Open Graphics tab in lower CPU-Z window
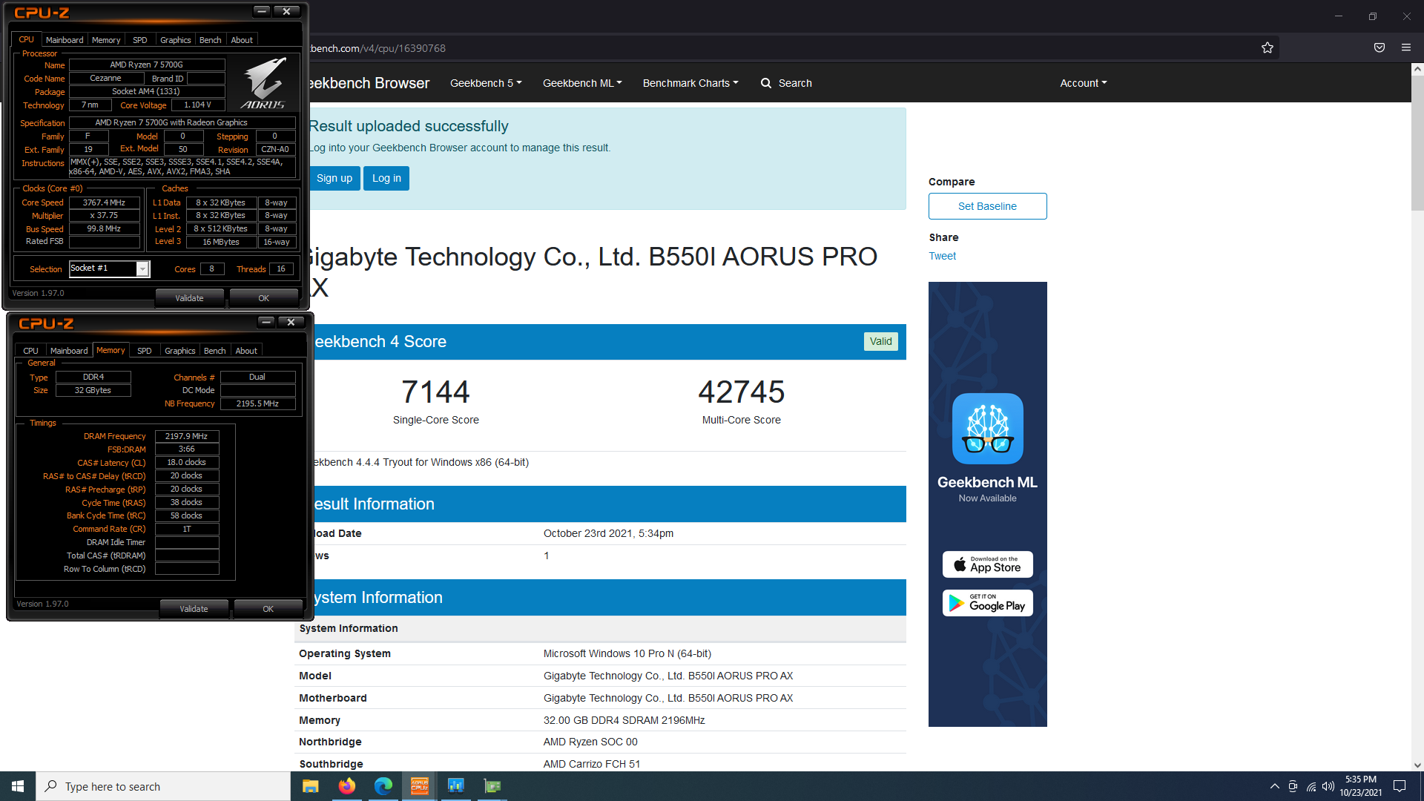This screenshot has width=1424, height=801. (x=180, y=351)
